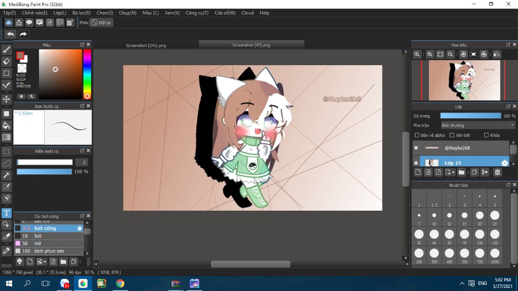This screenshot has height=291, width=518.
Task: Pop out the Lớp panel
Action: point(508,106)
